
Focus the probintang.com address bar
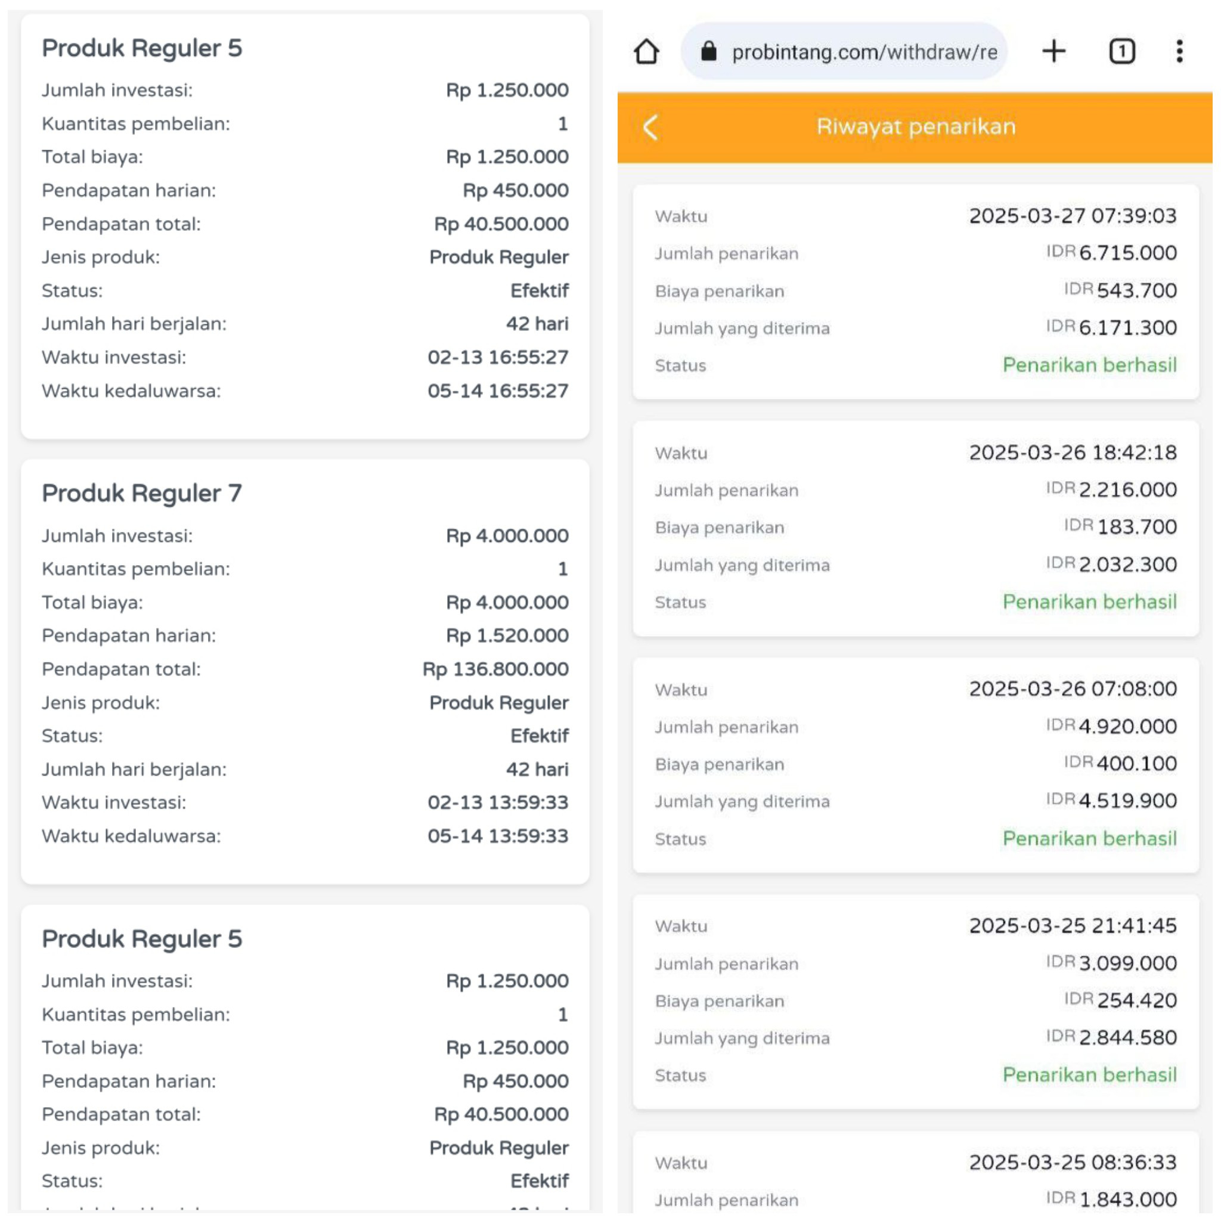pyautogui.click(x=863, y=52)
